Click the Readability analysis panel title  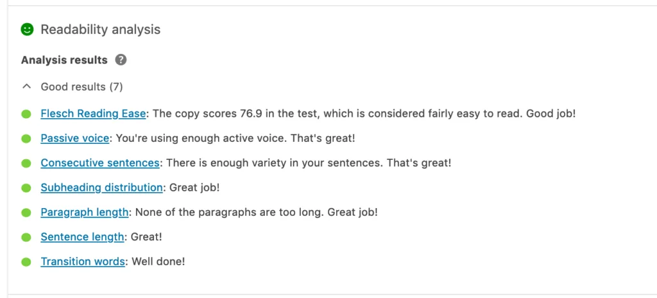pos(100,30)
